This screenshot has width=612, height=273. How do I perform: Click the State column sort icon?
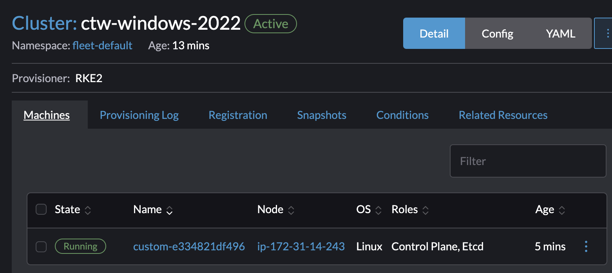point(87,210)
